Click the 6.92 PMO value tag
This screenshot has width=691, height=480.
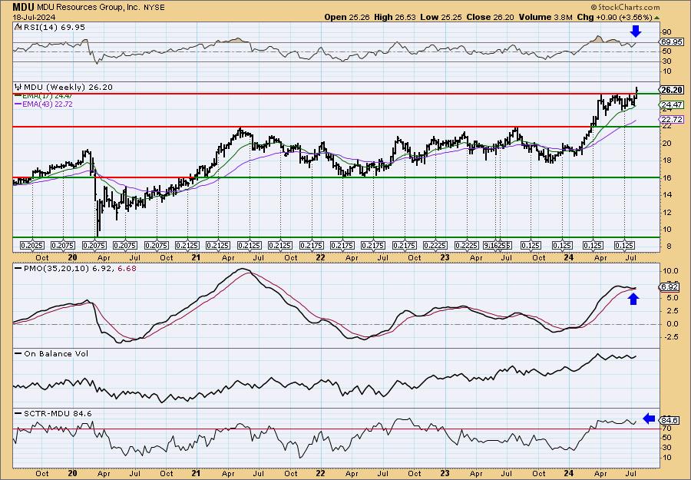coord(670,287)
